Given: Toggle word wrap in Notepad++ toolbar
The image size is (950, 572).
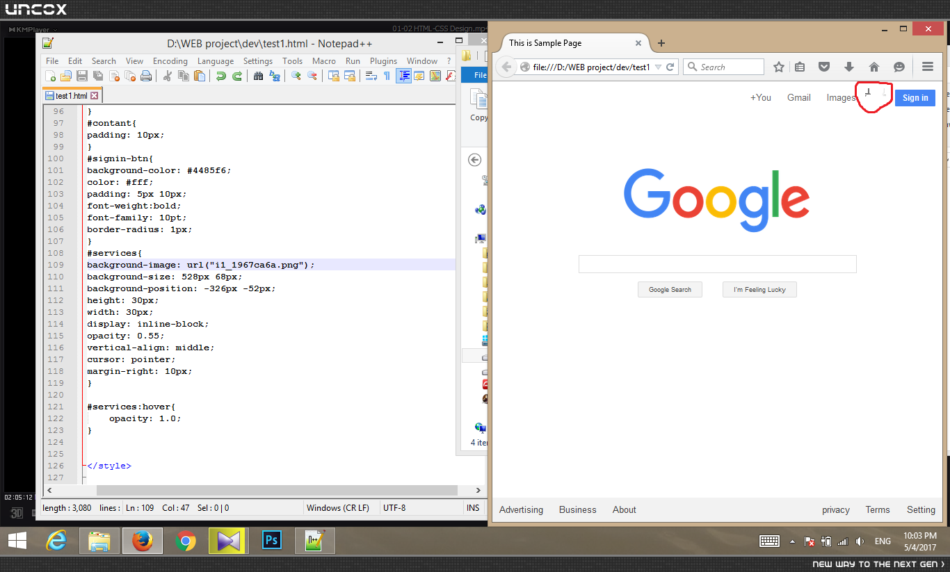Looking at the screenshot, I should [371, 76].
